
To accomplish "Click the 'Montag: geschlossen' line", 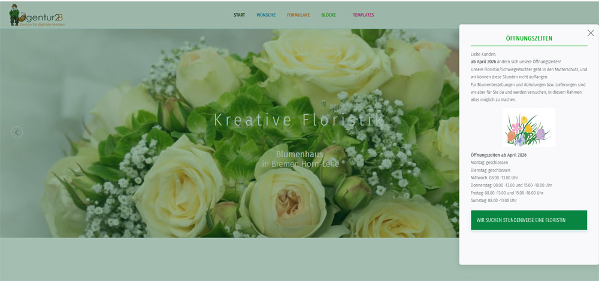I will 491,163.
